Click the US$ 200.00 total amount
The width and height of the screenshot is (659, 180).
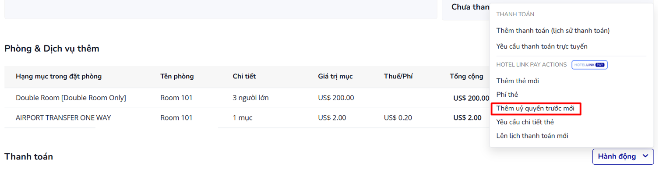point(471,98)
